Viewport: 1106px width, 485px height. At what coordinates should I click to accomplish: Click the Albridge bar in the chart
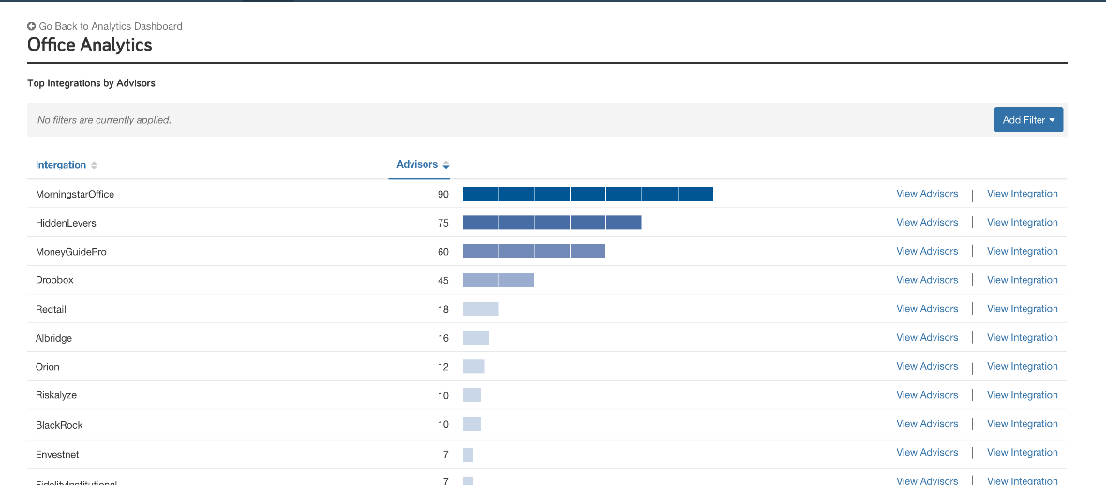[476, 338]
